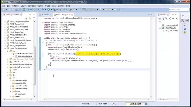Collapse the res folder
Viewport: 191px width, 107px height.
point(8,78)
